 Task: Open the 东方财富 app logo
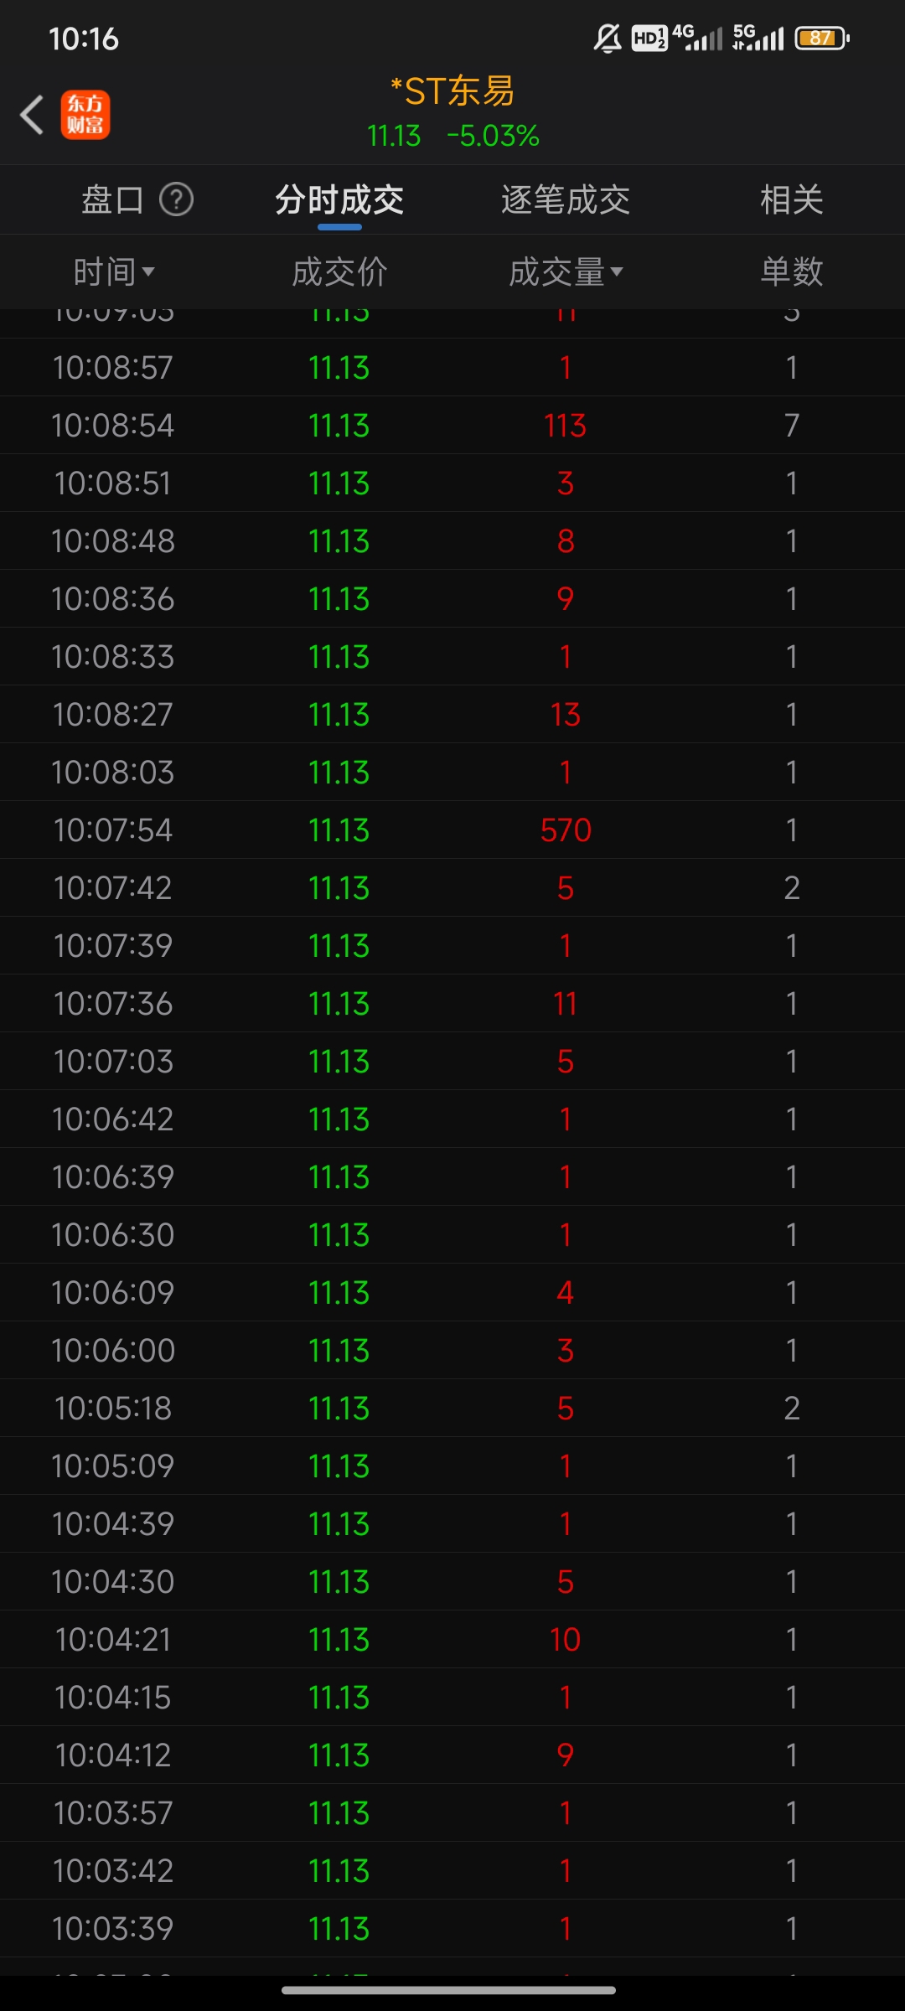85,115
